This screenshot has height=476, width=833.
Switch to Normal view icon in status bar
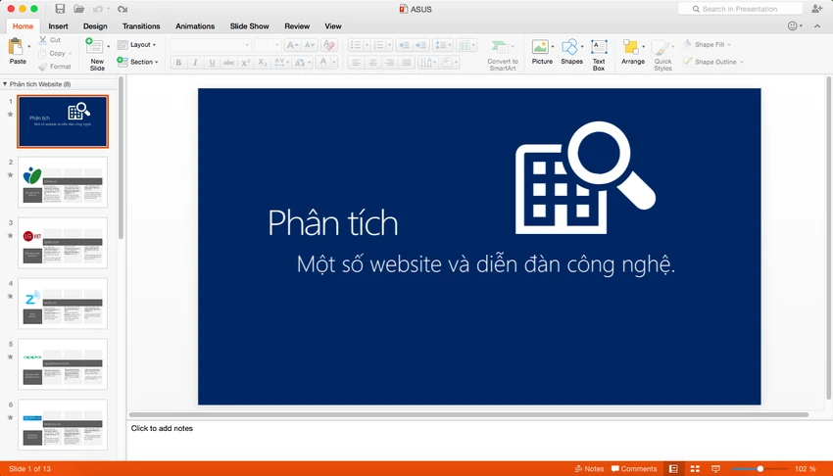[673, 468]
